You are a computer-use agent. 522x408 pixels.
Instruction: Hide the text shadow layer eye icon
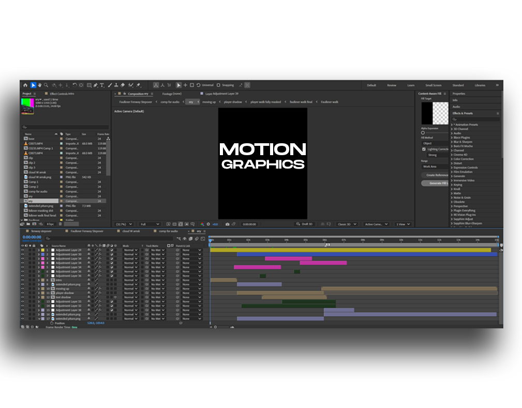pos(23,297)
